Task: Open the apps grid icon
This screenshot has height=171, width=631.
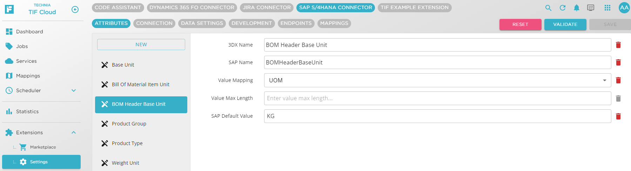Action: [x=607, y=8]
